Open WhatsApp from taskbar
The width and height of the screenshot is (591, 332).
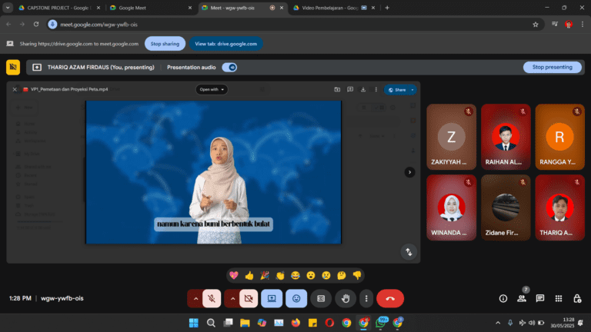pyautogui.click(x=381, y=323)
